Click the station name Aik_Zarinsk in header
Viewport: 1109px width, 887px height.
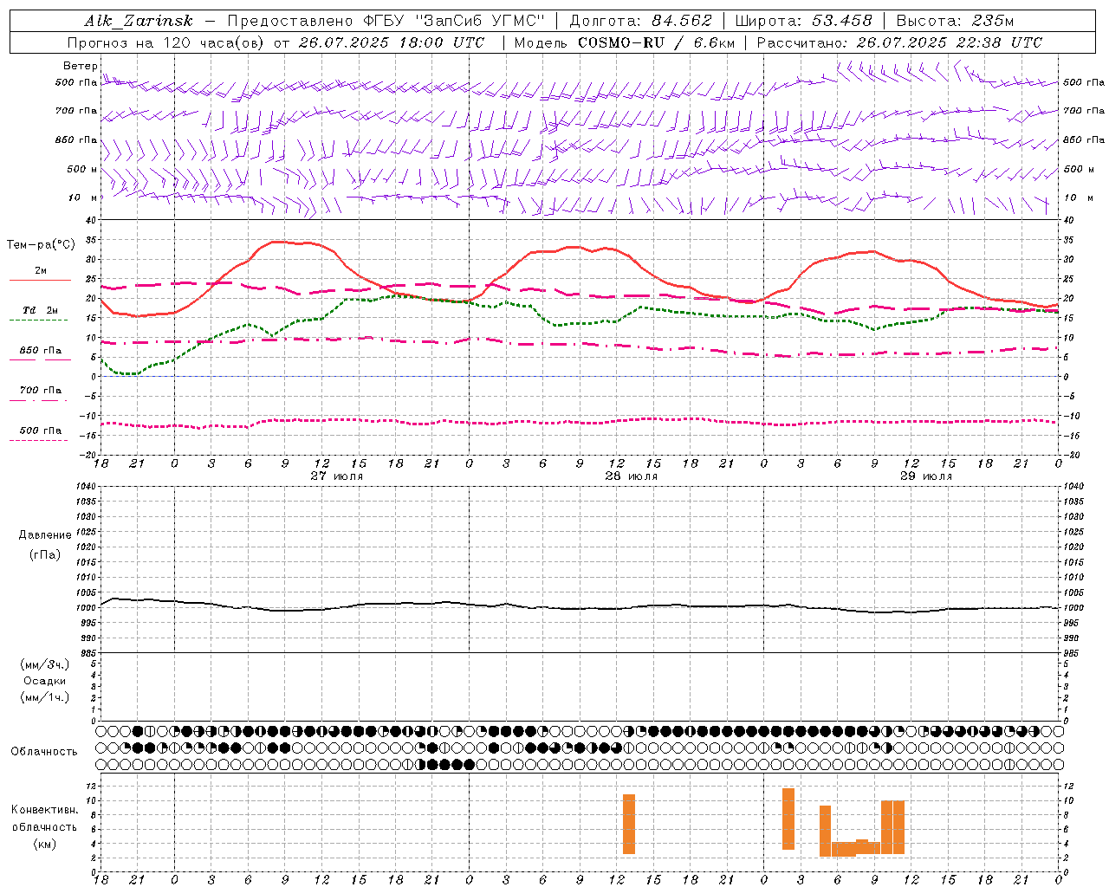(x=139, y=21)
